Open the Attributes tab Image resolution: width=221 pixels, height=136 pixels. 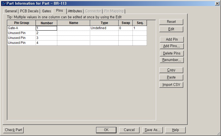pos(75,11)
